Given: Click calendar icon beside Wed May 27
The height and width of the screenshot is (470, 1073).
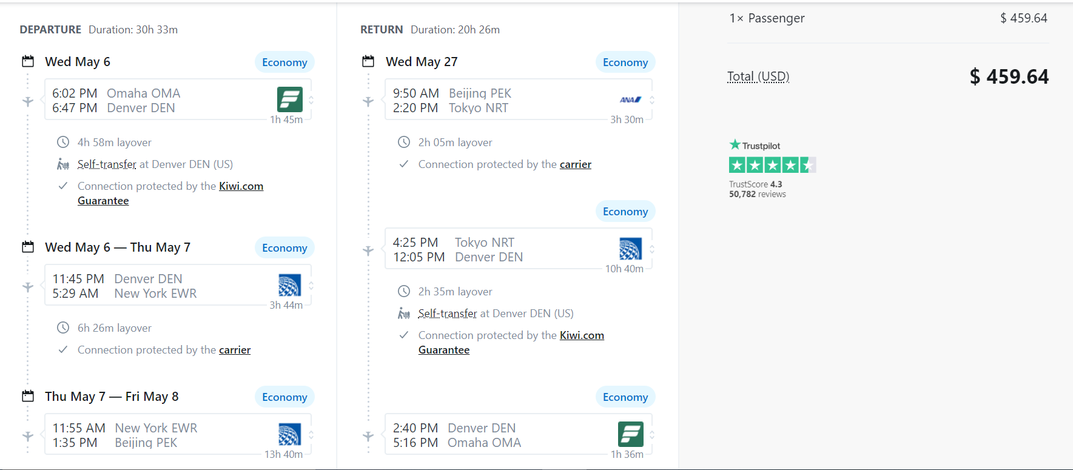Looking at the screenshot, I should (368, 61).
